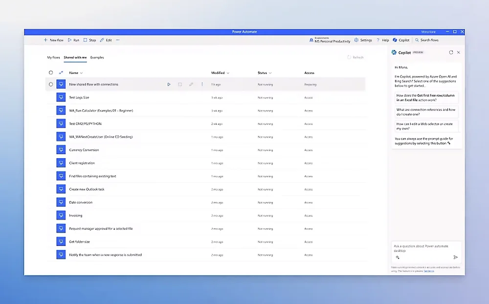Send the Copilot message
The width and height of the screenshot is (489, 304).
(455, 257)
